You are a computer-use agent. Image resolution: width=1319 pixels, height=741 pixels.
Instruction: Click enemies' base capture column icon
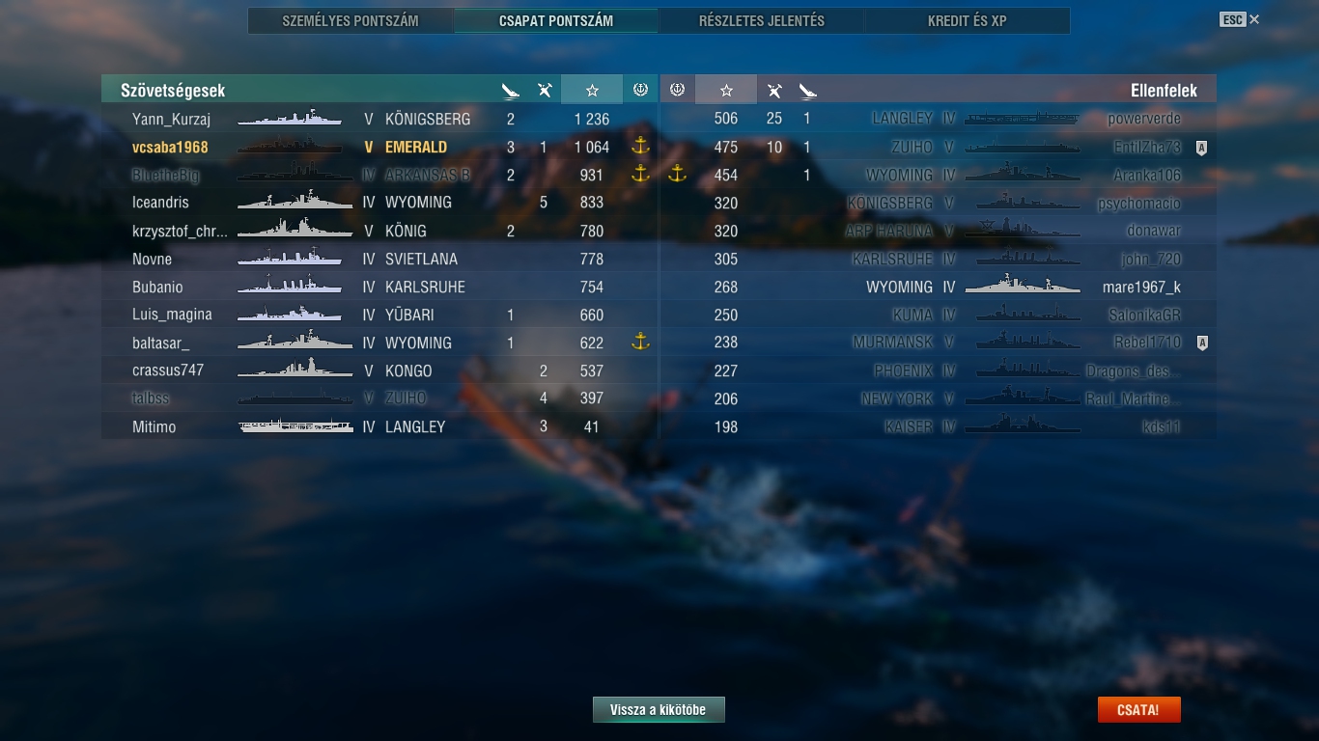point(677,90)
